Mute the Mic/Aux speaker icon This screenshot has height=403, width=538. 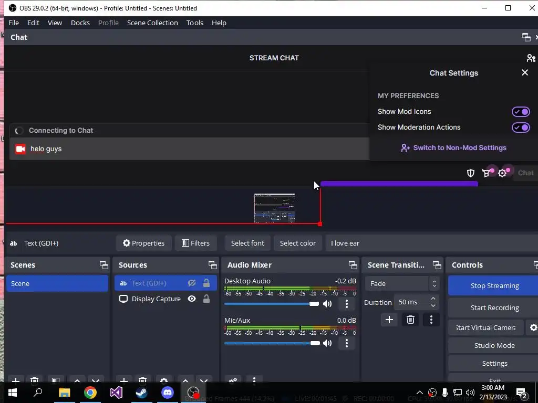327,343
